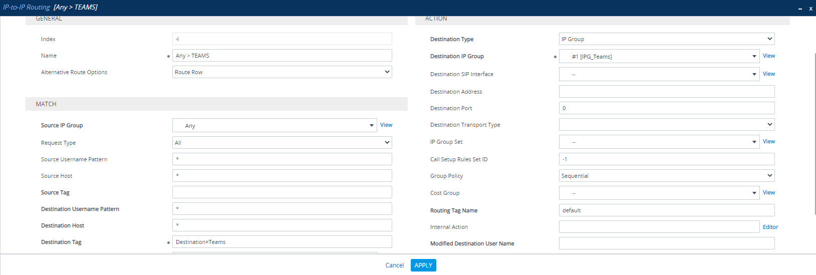This screenshot has height=275, width=816.
Task: Expand the Source IP Group dropdown
Action: tap(372, 126)
